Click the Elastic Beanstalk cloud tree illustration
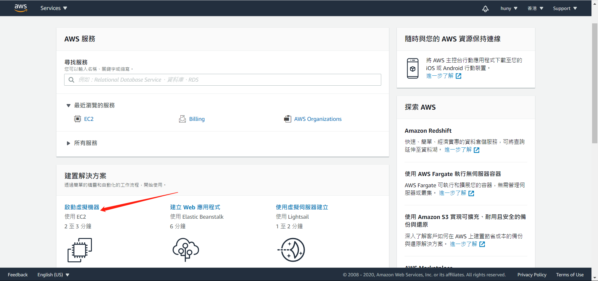Viewport: 598px width, 281px height. point(186,250)
